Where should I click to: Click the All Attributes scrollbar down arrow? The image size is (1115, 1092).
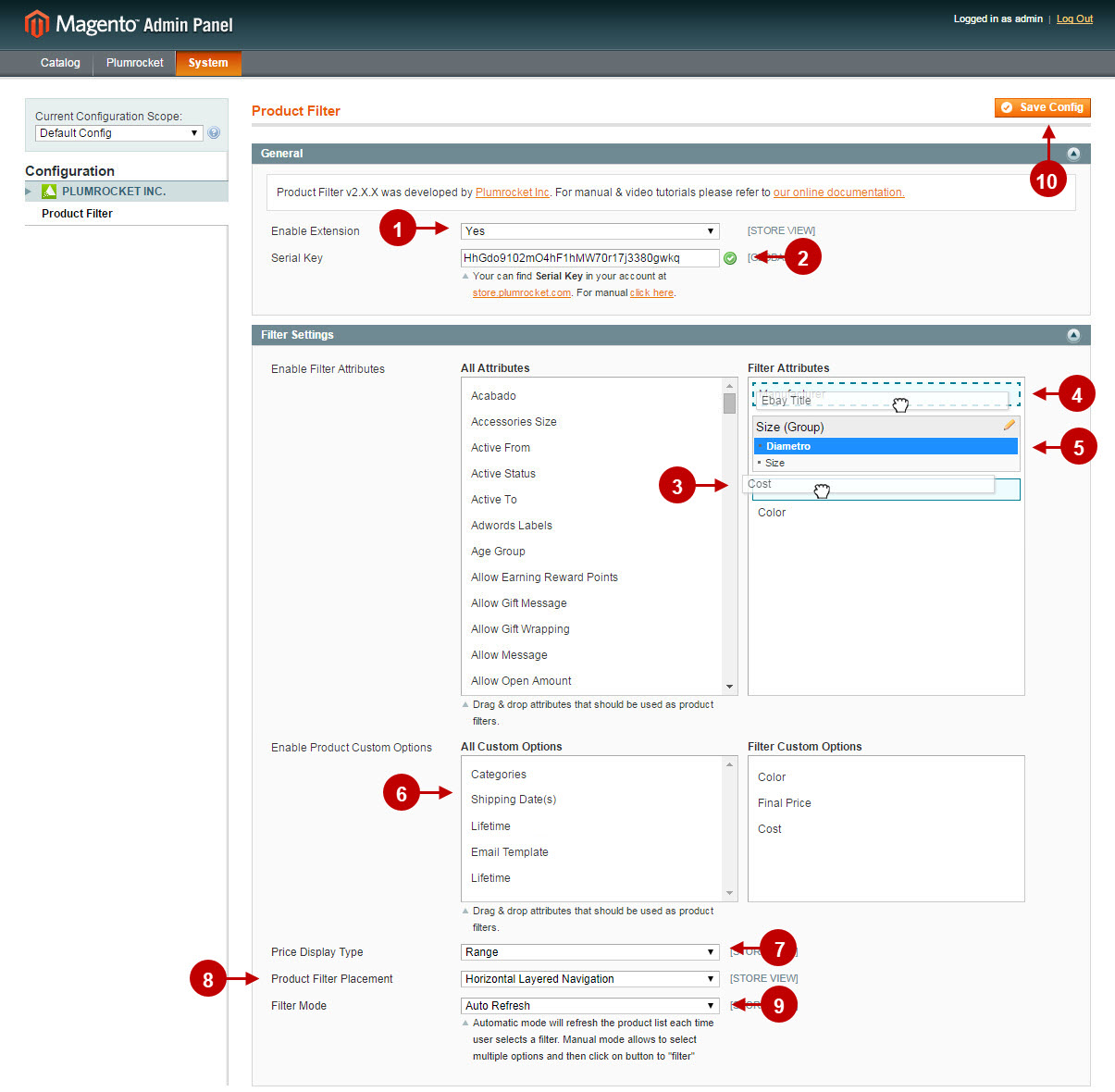729,687
